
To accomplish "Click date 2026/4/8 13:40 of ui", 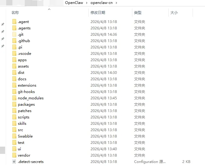I will coord(104,149).
